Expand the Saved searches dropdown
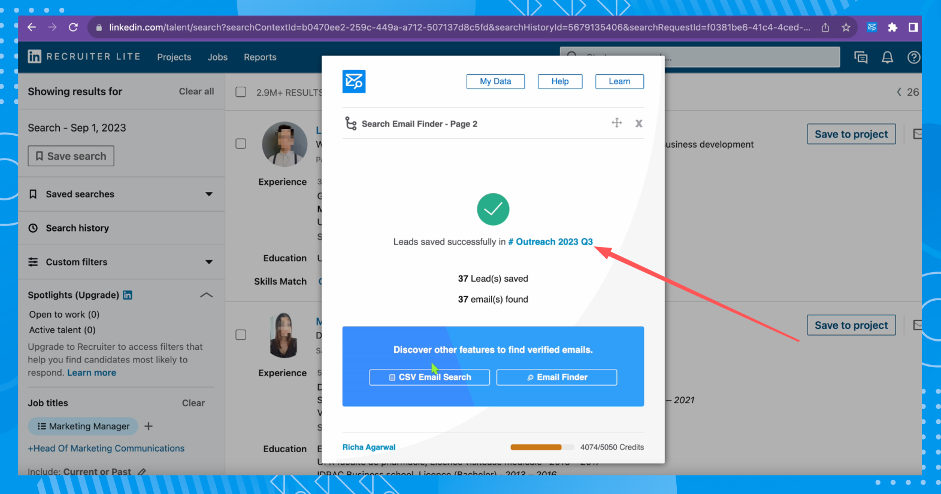Viewport: 941px width, 494px height. click(x=209, y=194)
